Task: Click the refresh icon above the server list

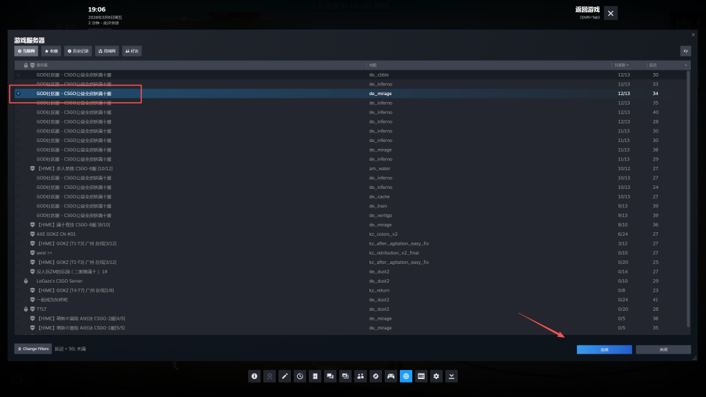Action: pyautogui.click(x=685, y=51)
